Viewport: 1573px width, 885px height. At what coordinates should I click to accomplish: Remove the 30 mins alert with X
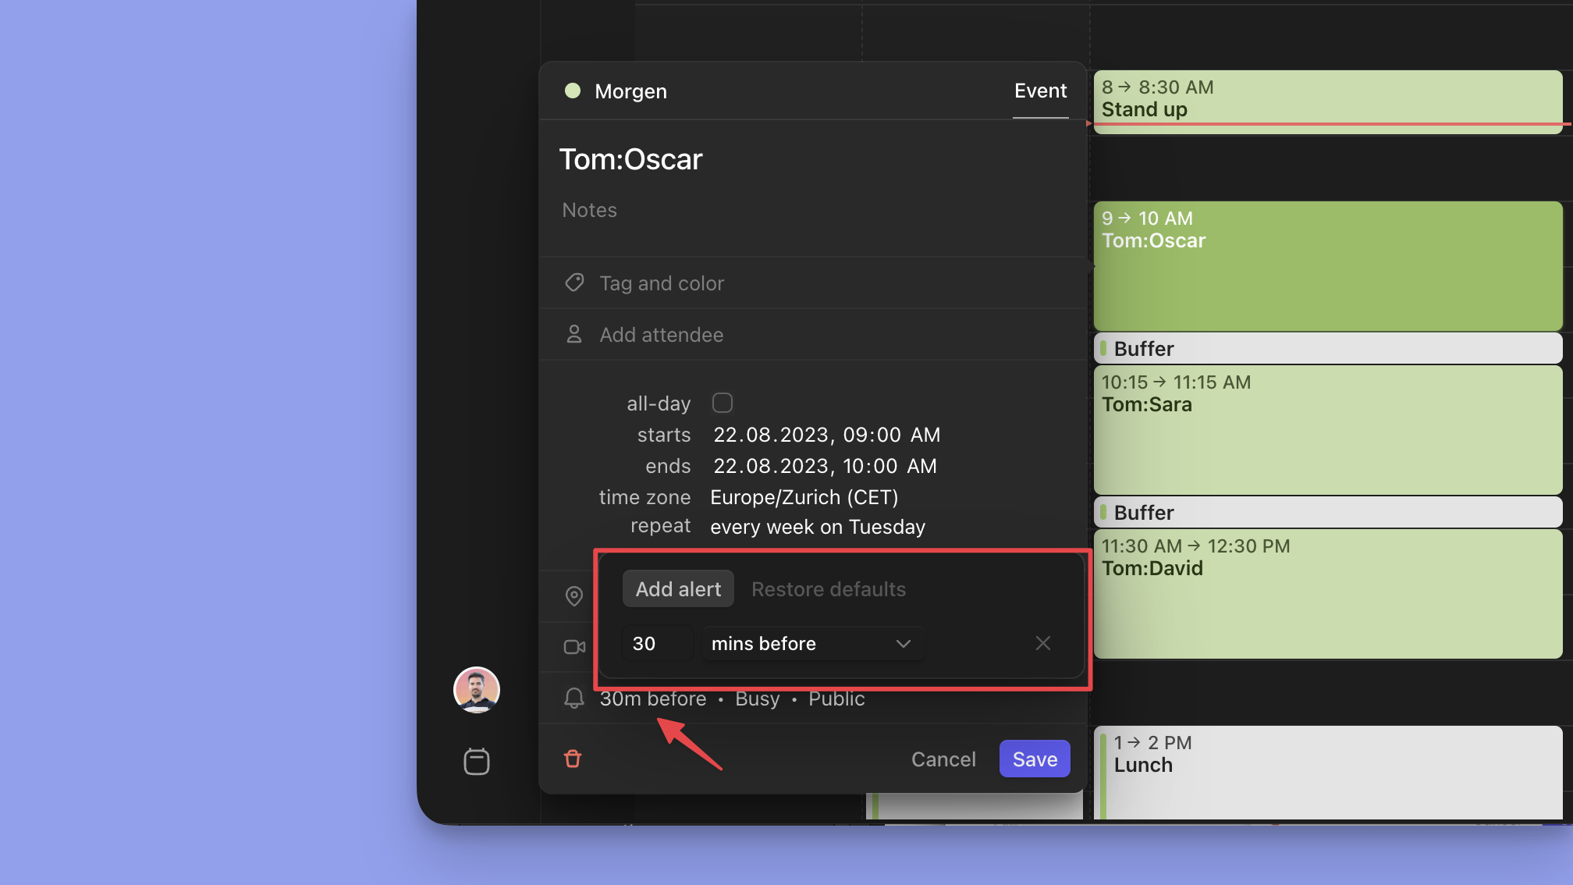(x=1043, y=643)
